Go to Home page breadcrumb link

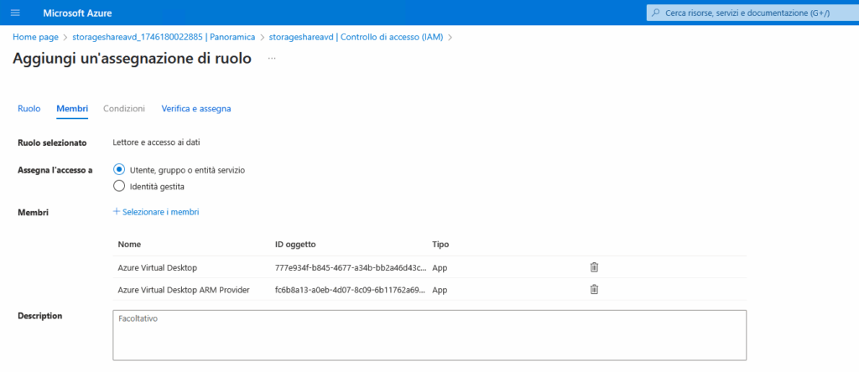pos(35,38)
